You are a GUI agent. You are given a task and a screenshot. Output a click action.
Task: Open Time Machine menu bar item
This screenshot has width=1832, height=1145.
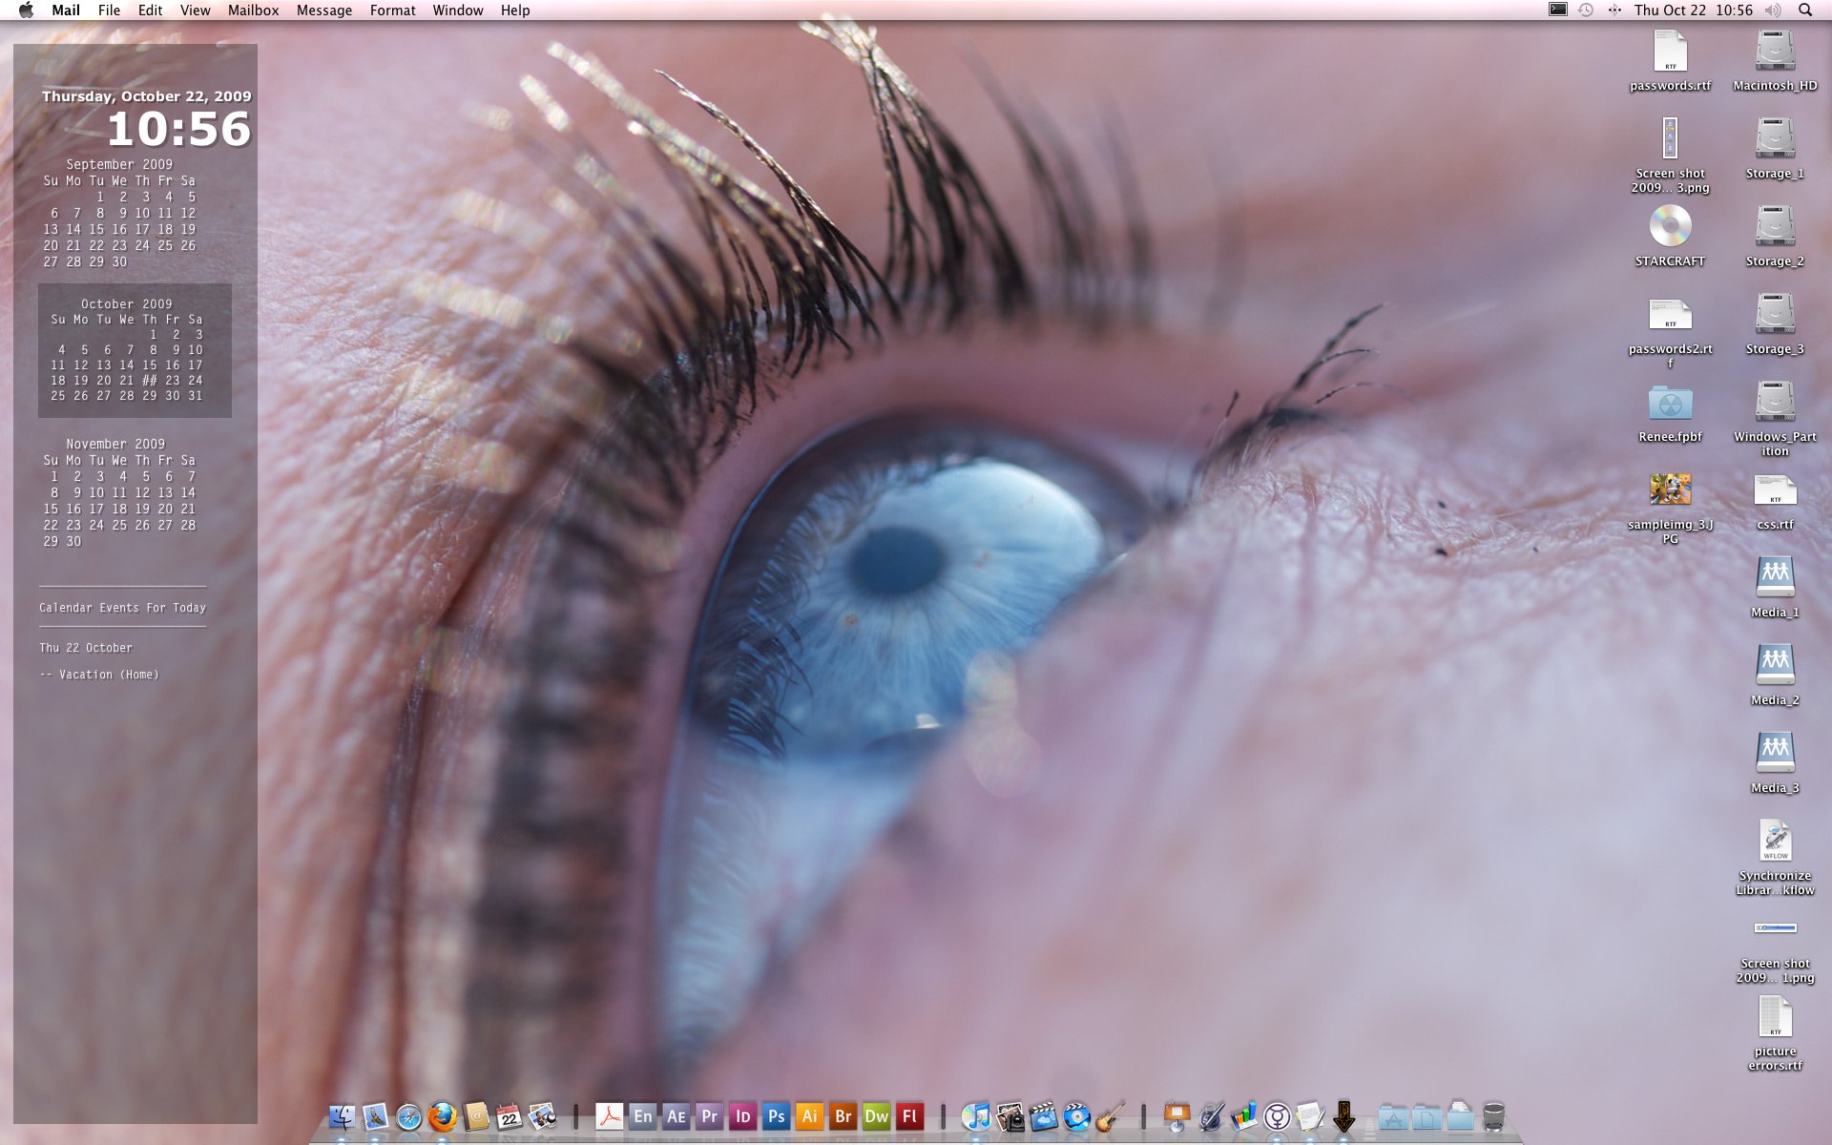coord(1585,10)
